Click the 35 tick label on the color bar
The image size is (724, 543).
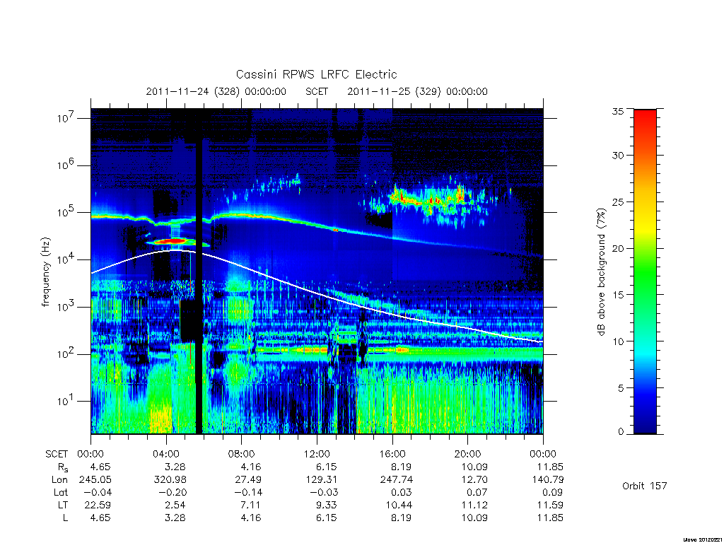[x=617, y=111]
